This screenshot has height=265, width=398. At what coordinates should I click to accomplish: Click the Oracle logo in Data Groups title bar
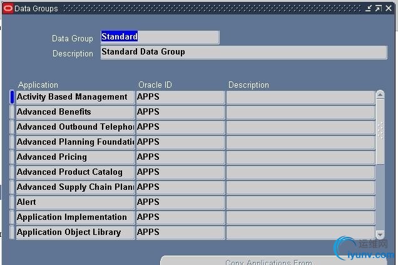8,8
